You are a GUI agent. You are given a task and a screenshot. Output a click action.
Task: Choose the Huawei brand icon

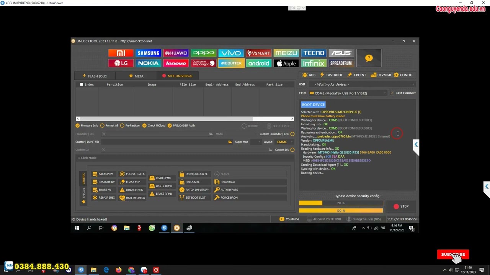click(176, 53)
